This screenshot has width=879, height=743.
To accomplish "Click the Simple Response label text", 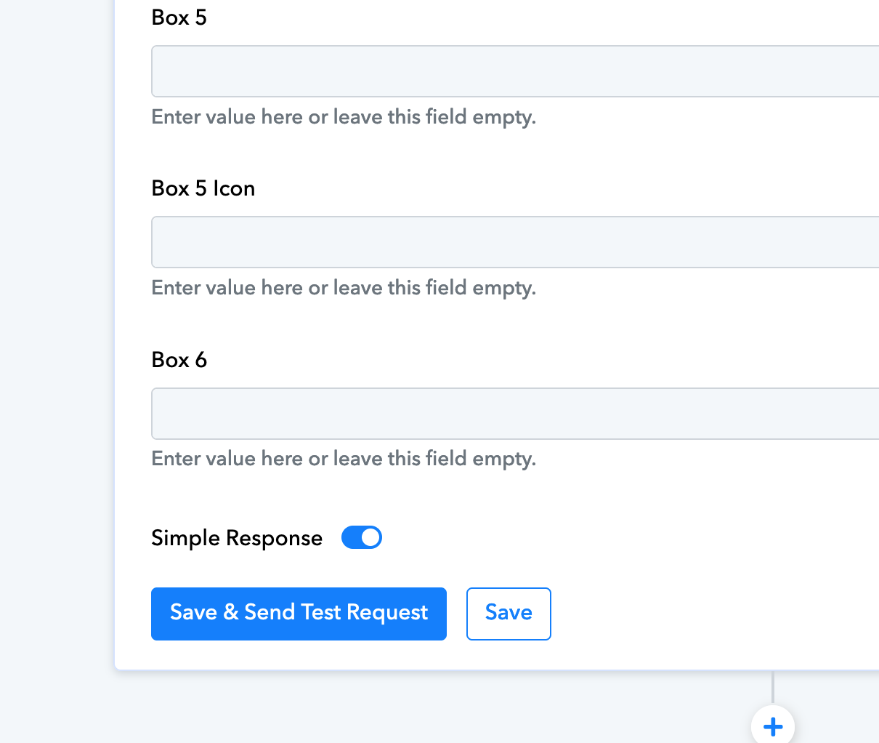I will 237,538.
